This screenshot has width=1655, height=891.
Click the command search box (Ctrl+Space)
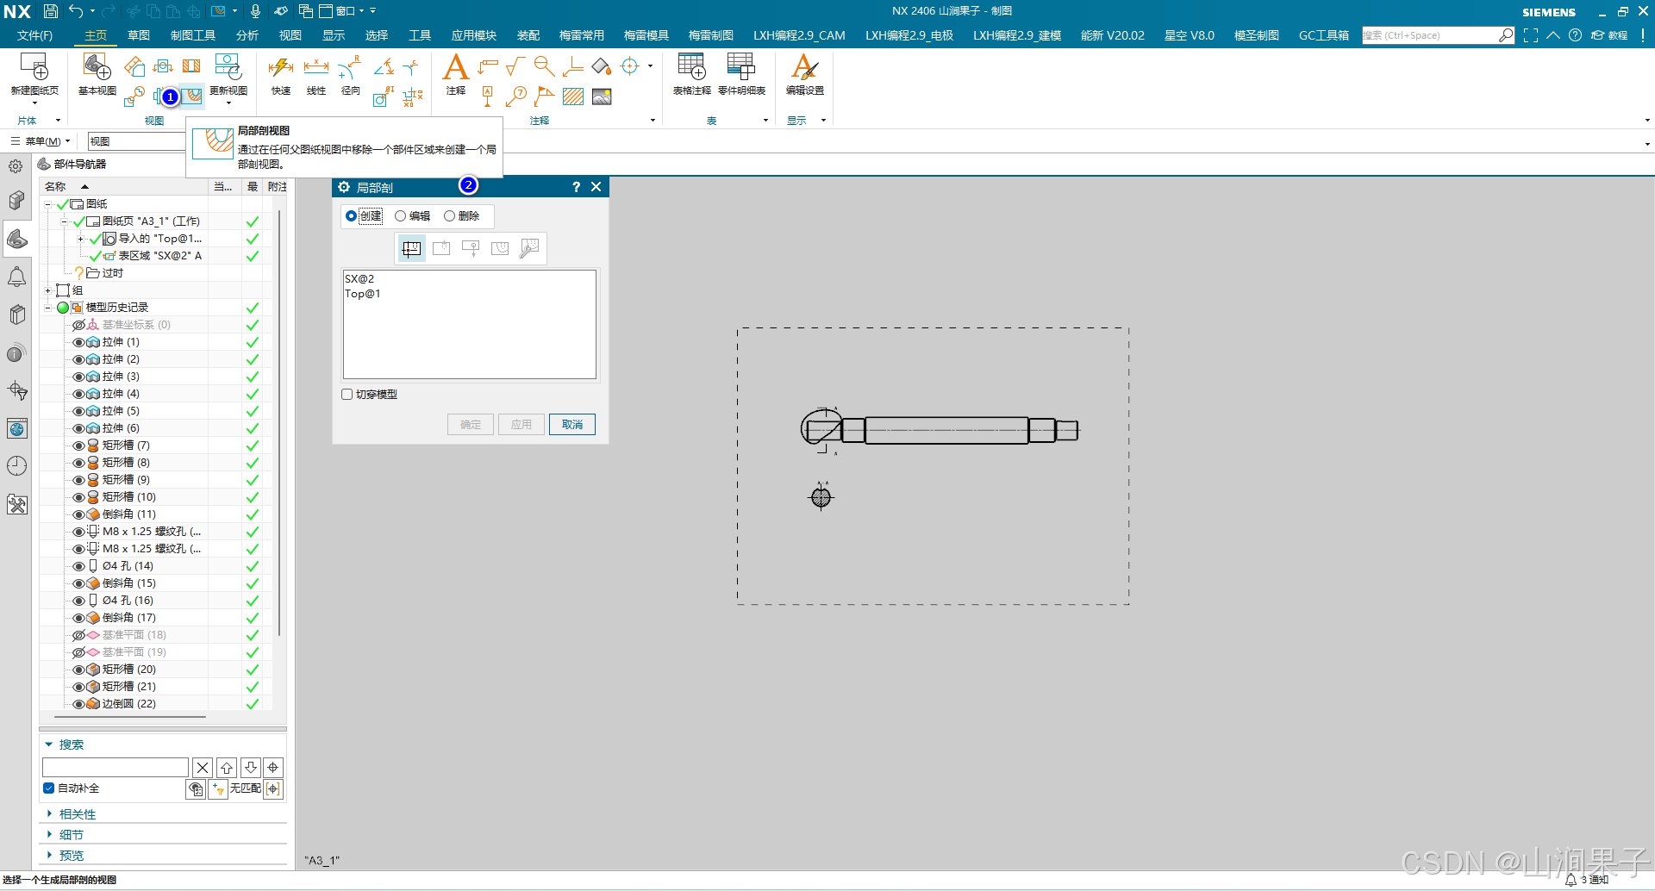1429,35
